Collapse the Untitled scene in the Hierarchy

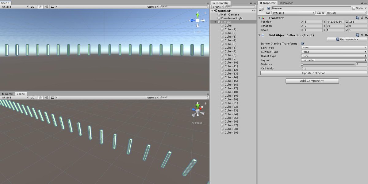pyautogui.click(x=212, y=11)
